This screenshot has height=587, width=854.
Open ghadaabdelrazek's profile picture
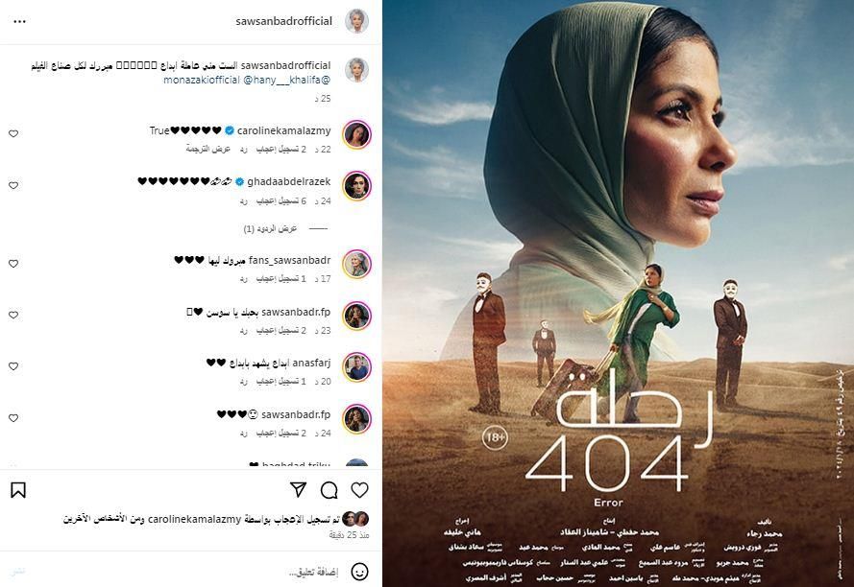(356, 186)
